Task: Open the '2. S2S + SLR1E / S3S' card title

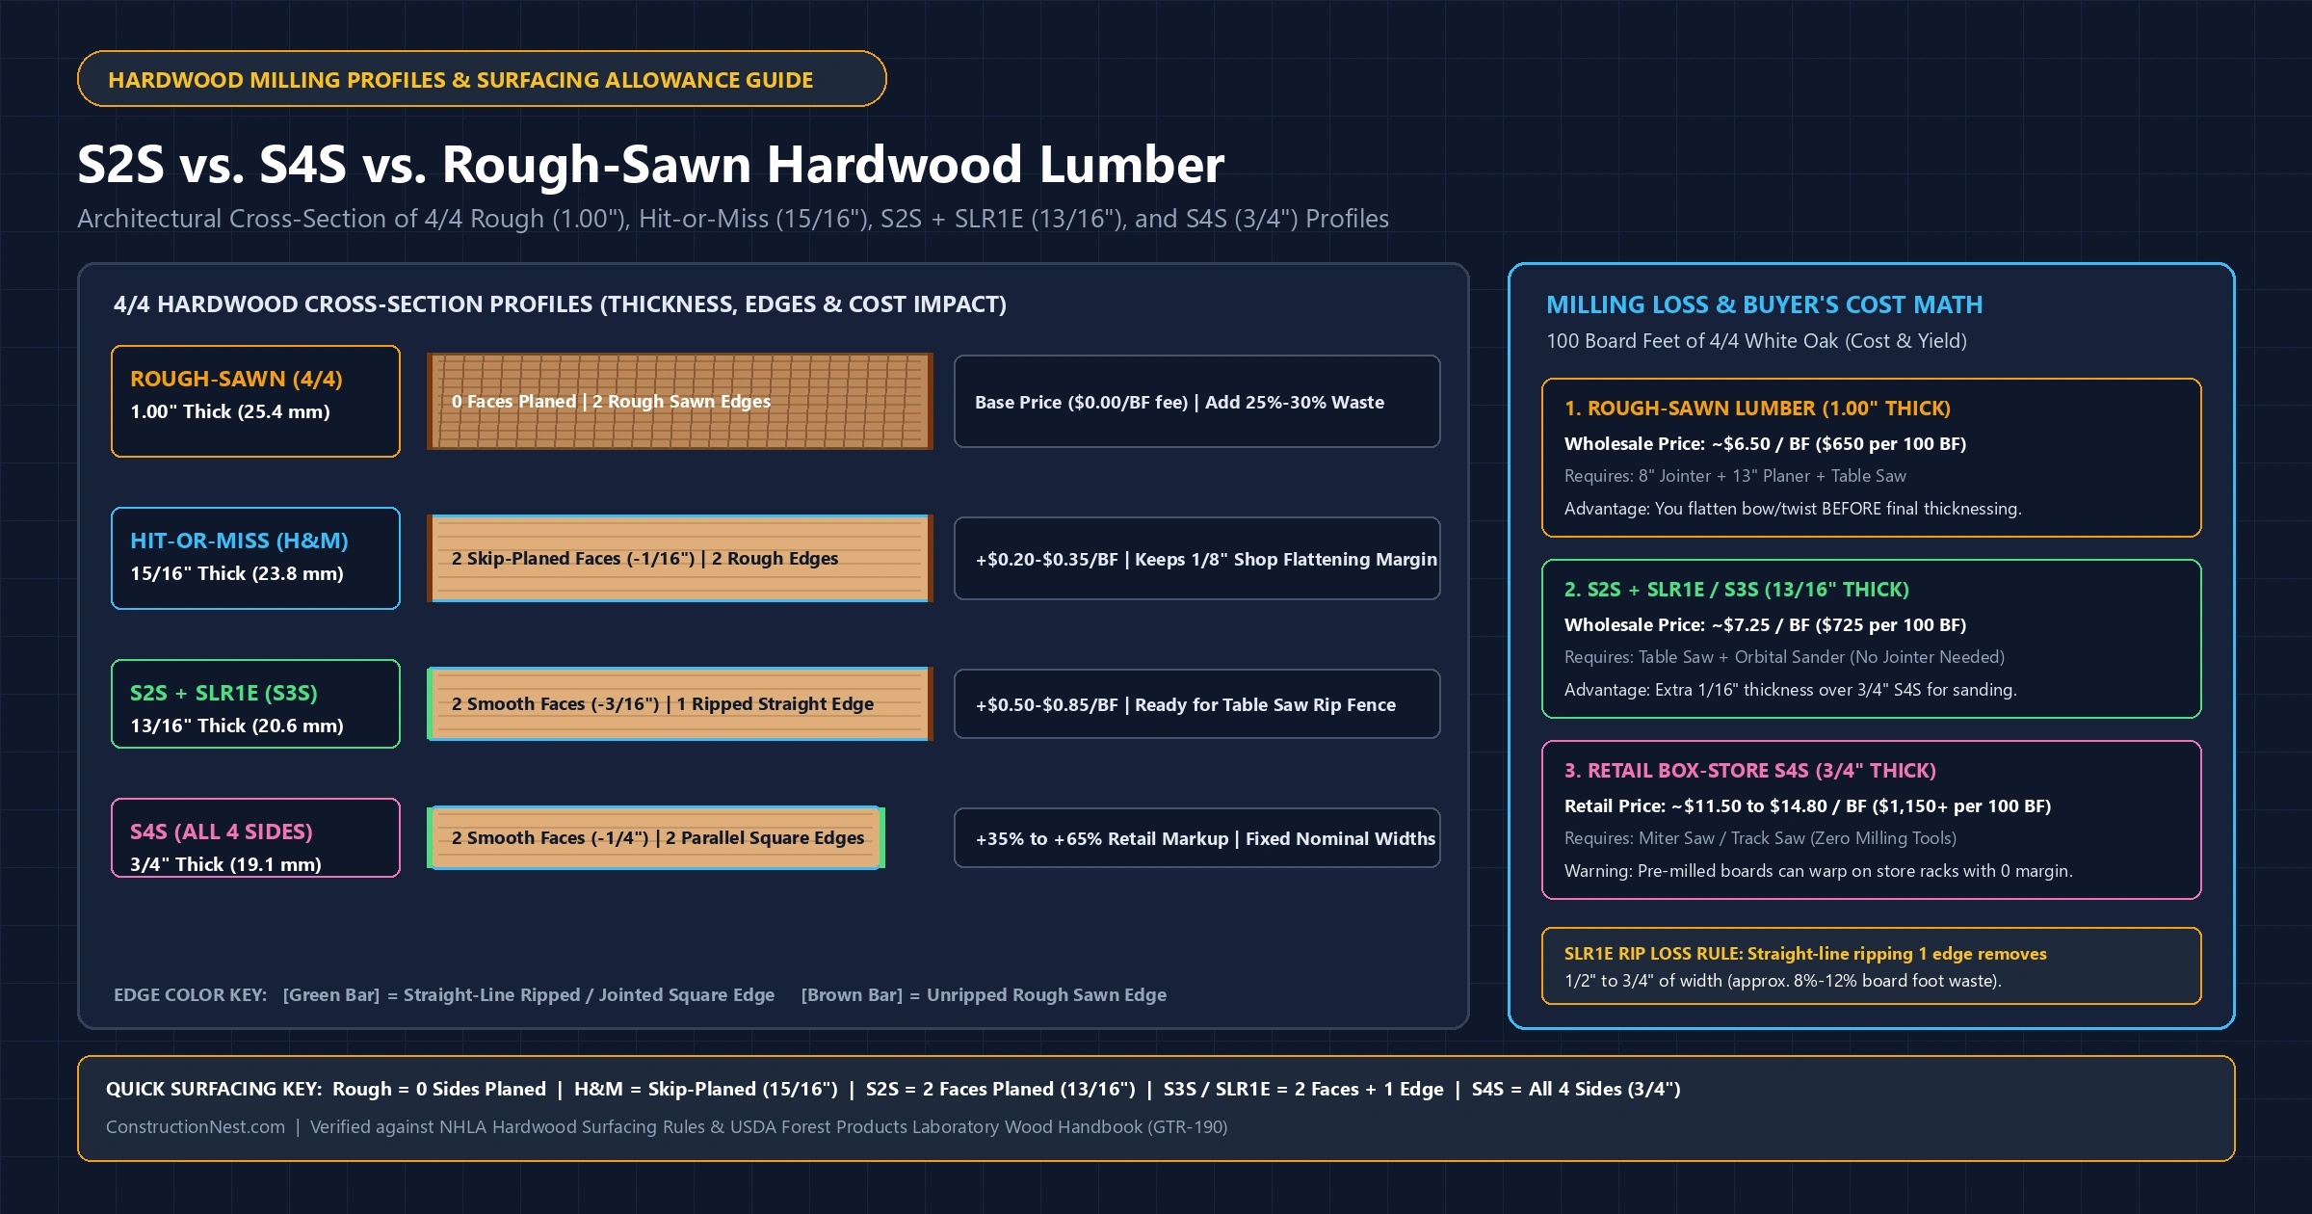Action: [x=1736, y=590]
